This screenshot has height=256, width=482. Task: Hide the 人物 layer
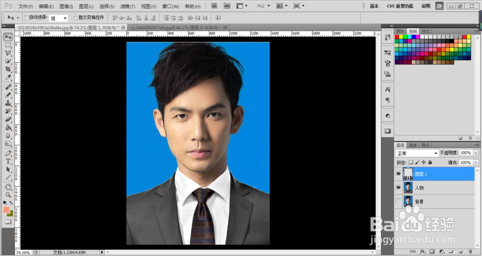(399, 188)
